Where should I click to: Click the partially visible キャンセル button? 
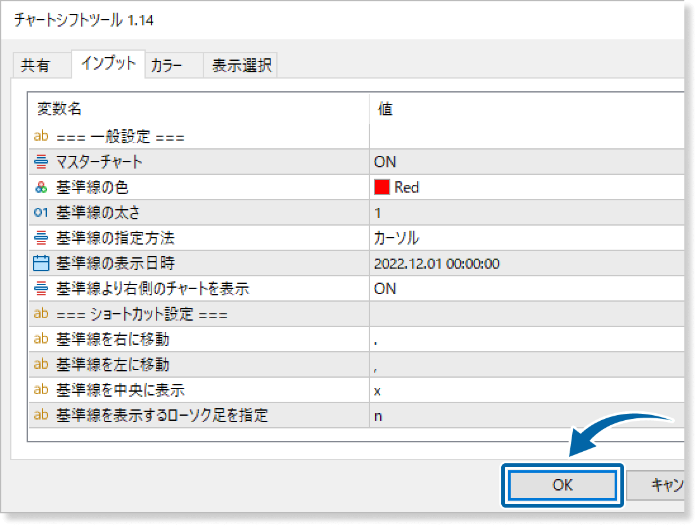coord(656,485)
